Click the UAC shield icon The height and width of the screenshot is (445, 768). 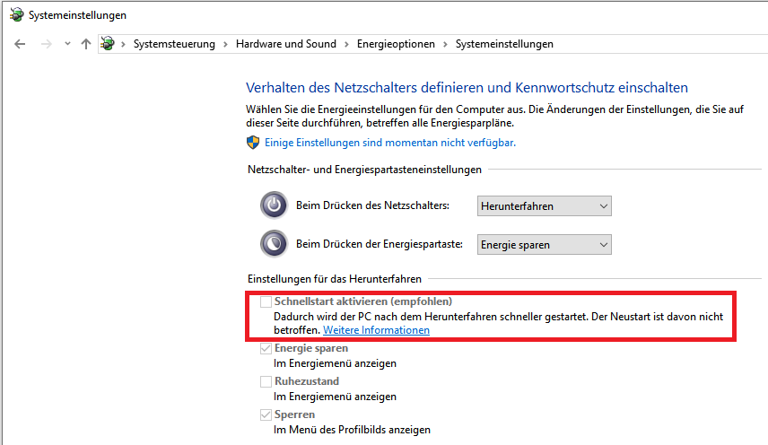tap(253, 143)
